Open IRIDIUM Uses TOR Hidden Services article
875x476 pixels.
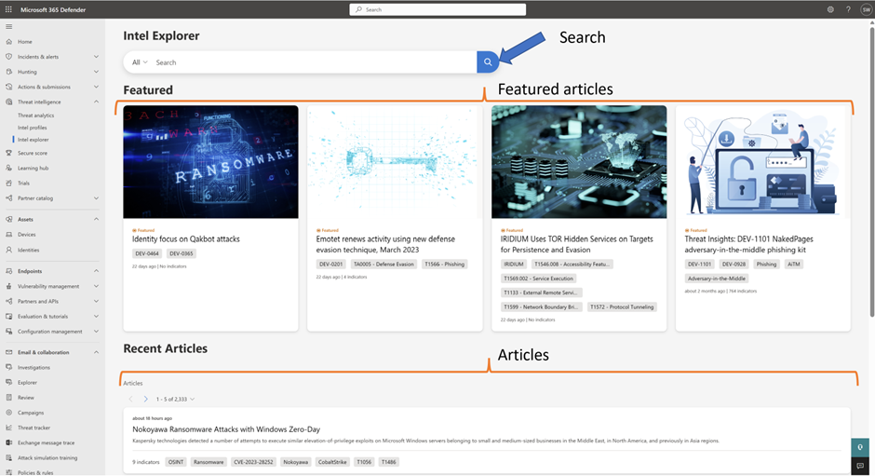[x=576, y=244]
